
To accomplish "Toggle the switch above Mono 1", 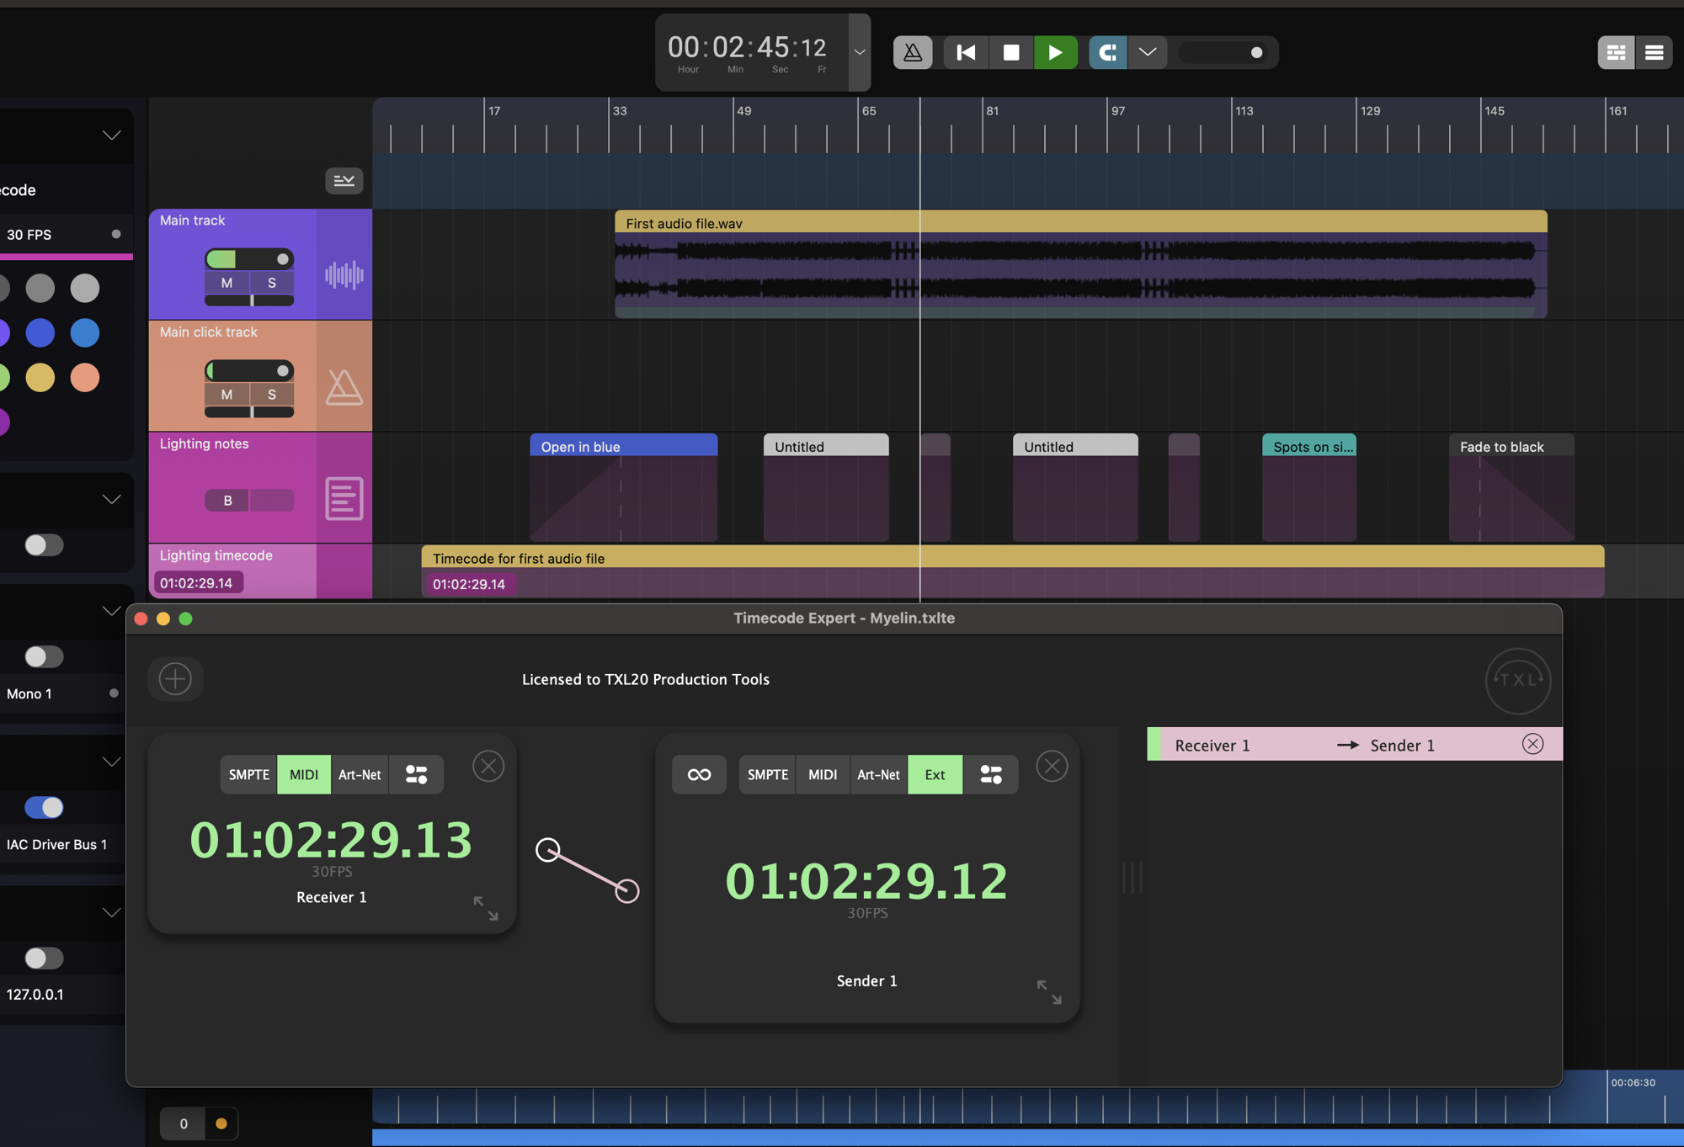I will (44, 656).
